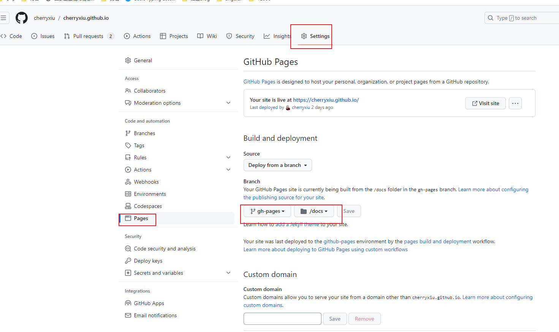Open the gh-pages branch dropdown
Viewport: 559px width, 332px height.
[x=267, y=211]
